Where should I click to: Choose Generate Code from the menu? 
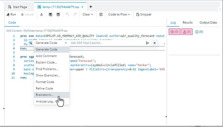52,49
